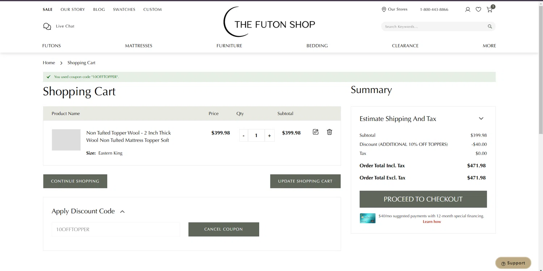
Task: Remove item using the trash can icon
Action: click(329, 132)
